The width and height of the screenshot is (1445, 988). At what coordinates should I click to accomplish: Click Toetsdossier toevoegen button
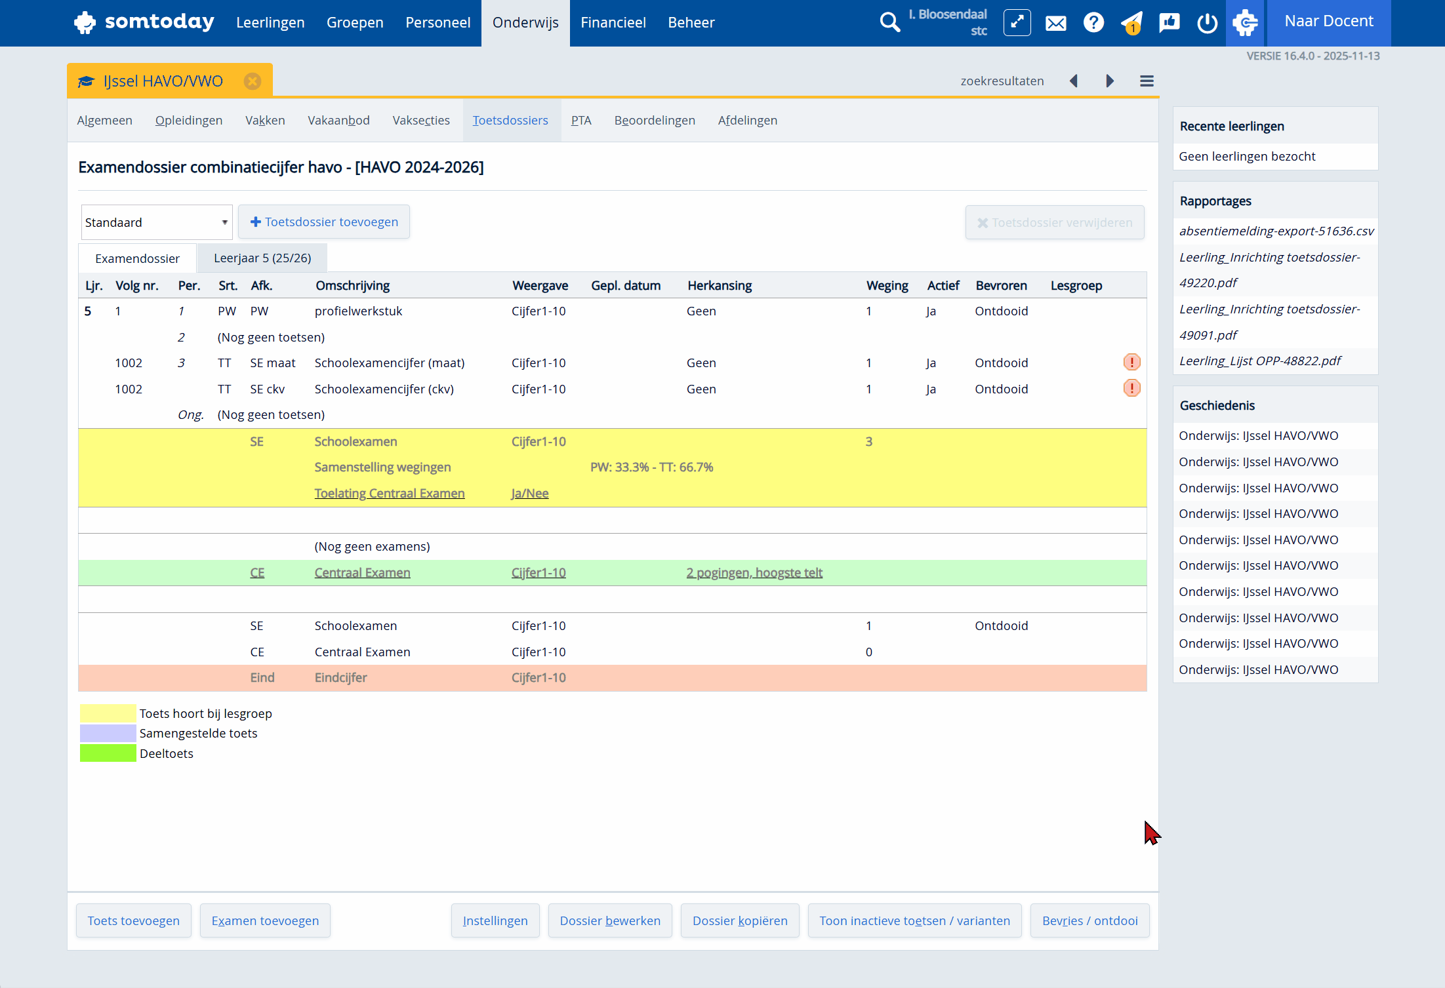point(324,222)
